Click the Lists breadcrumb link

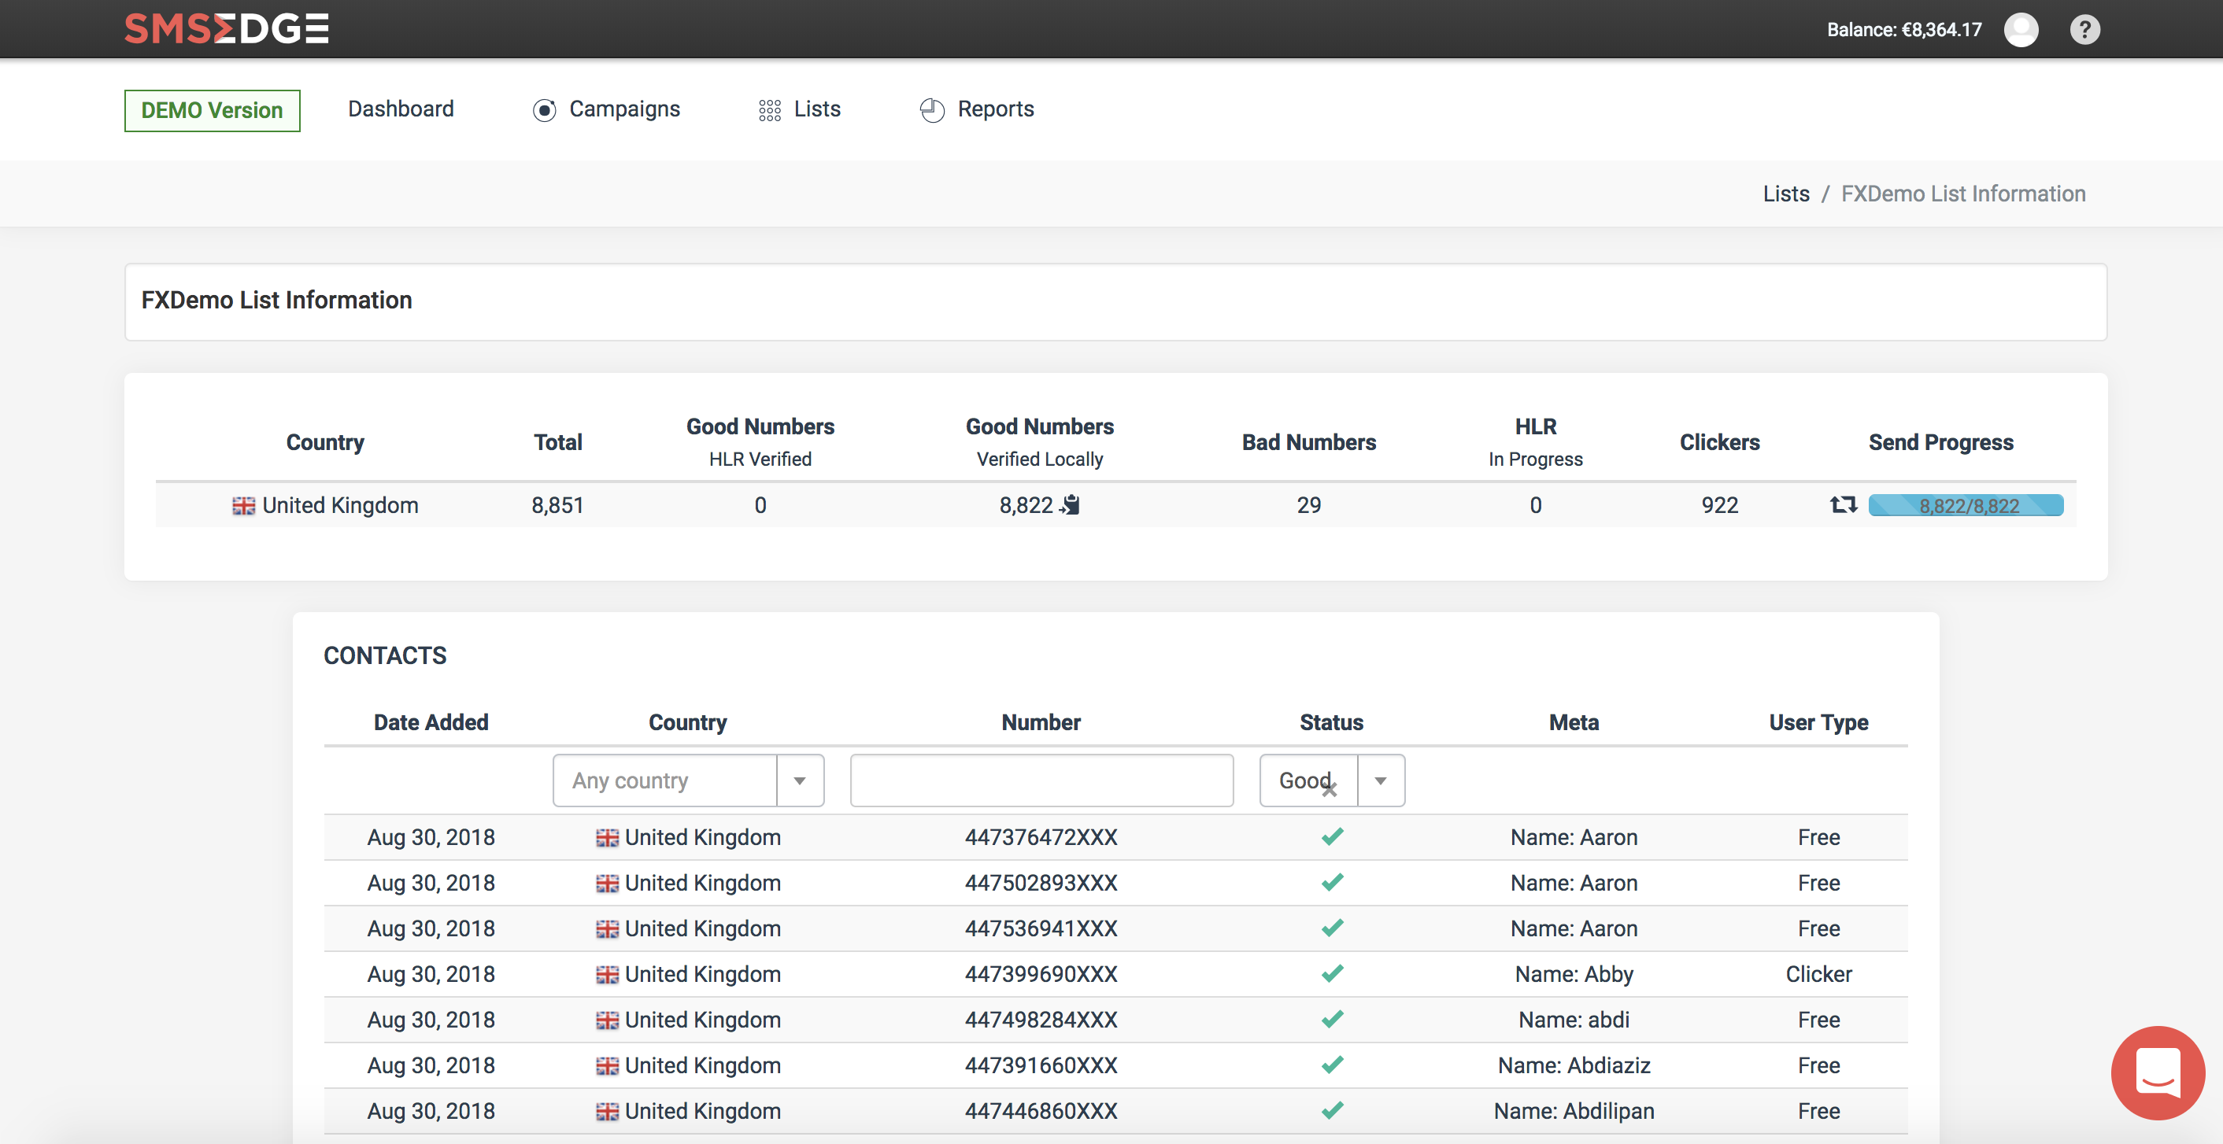click(1785, 194)
